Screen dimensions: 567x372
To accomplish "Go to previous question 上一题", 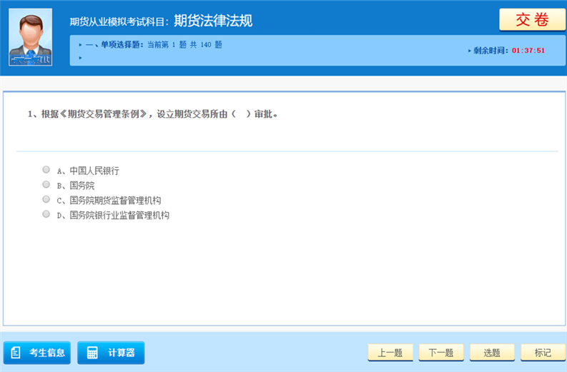I will pos(390,353).
